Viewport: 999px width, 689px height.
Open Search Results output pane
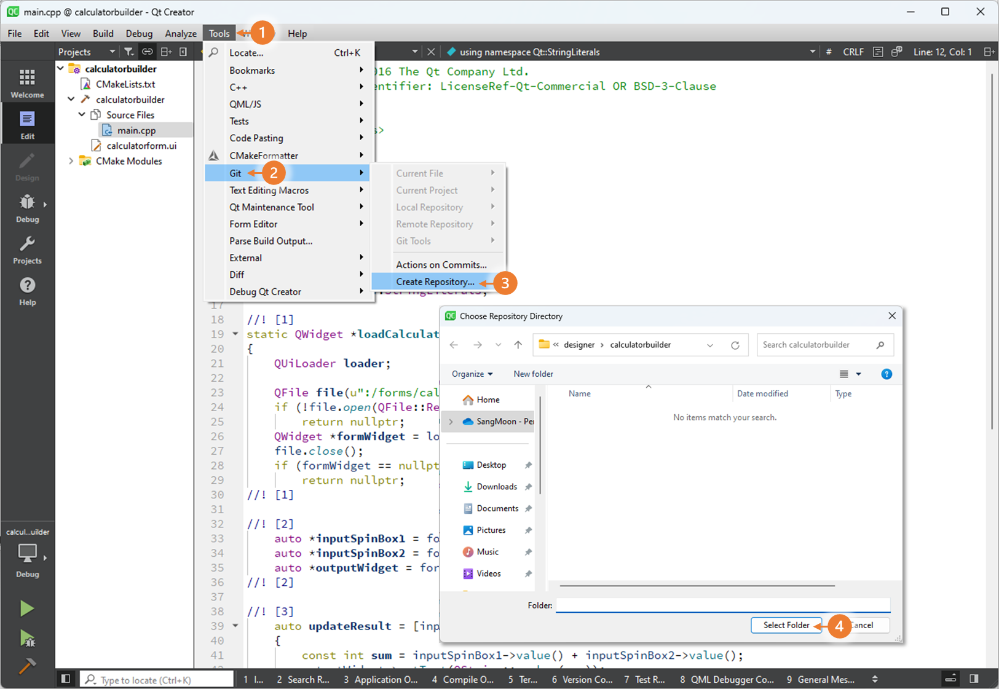tap(303, 679)
